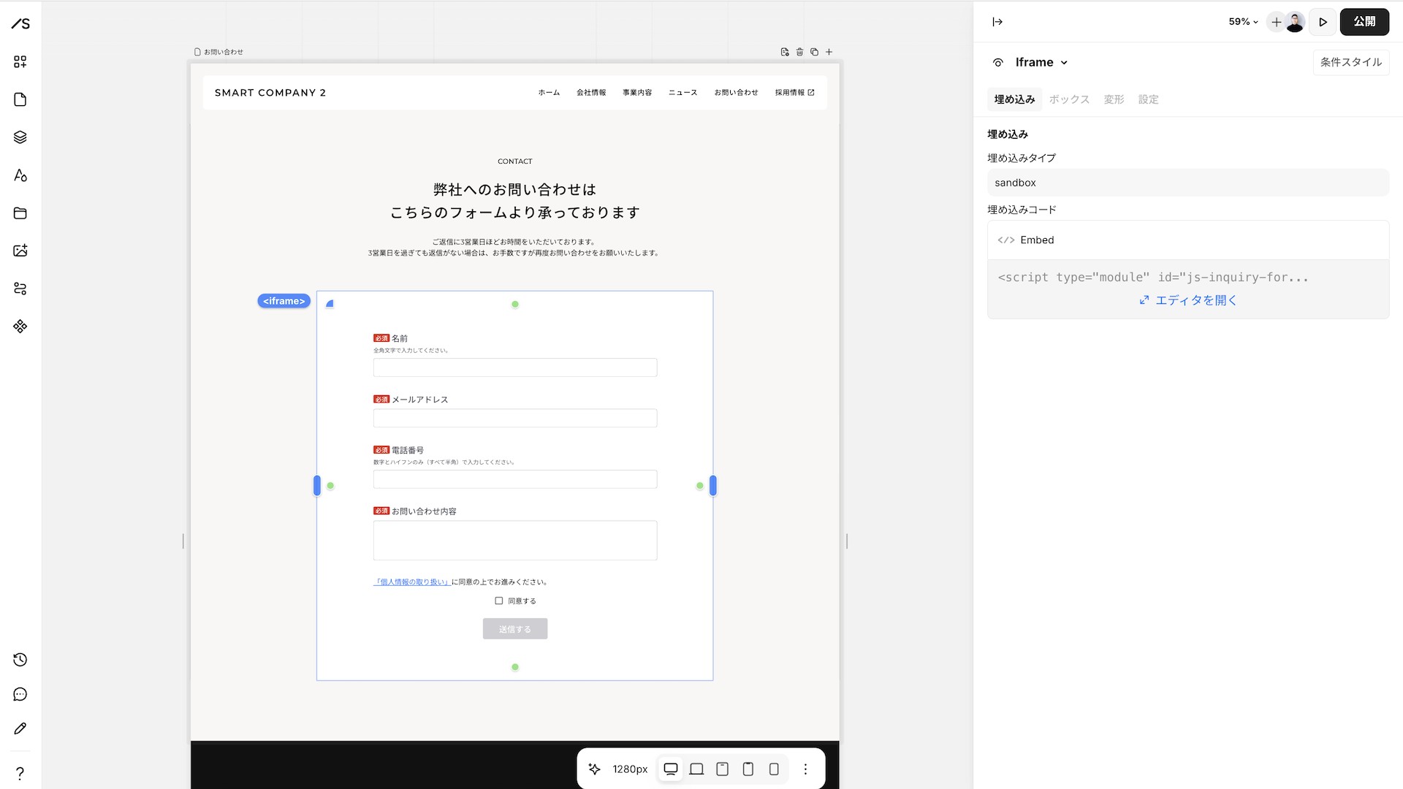
Task: Click the script code preview text
Action: tap(1153, 277)
